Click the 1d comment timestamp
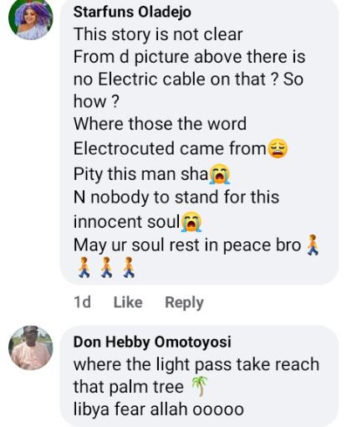The image size is (347, 427). [x=82, y=302]
